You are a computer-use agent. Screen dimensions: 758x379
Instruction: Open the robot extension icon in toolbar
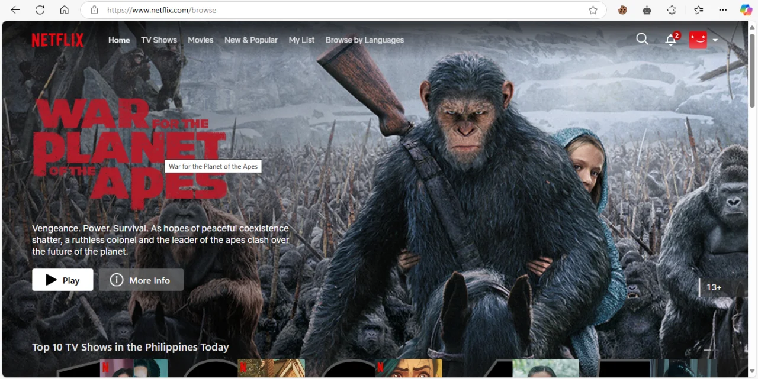point(647,10)
